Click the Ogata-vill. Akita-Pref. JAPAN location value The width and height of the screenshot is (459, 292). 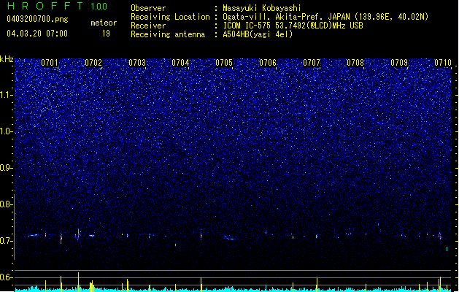click(325, 17)
